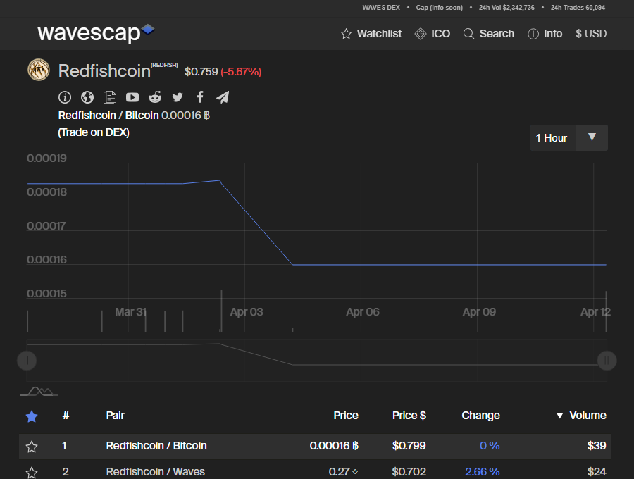Sort table by Price column header

pyautogui.click(x=346, y=416)
